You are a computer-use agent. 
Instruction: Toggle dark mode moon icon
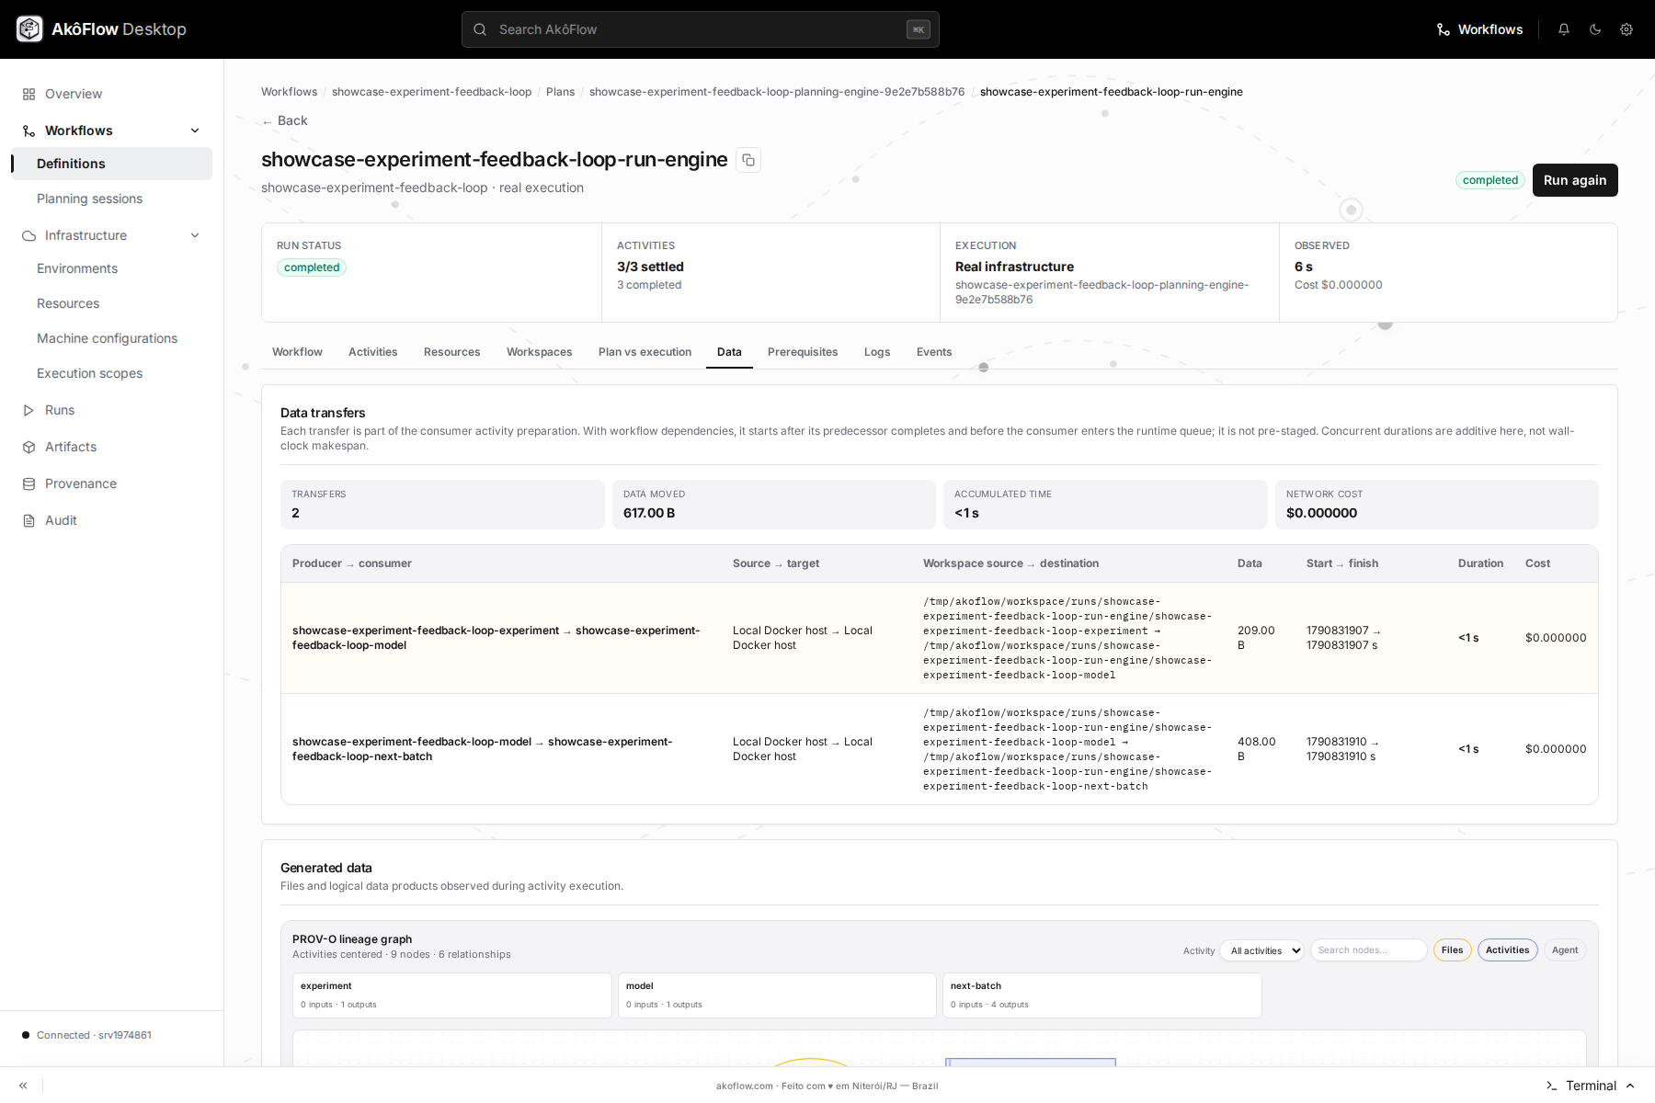click(1595, 29)
